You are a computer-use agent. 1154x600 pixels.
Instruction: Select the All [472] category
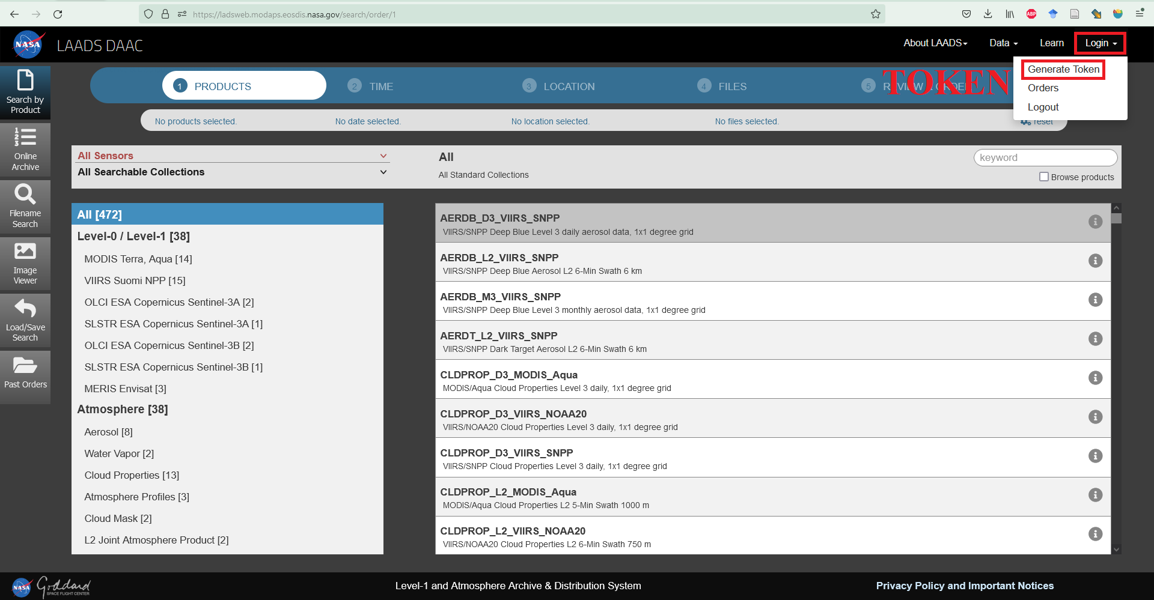(x=227, y=214)
